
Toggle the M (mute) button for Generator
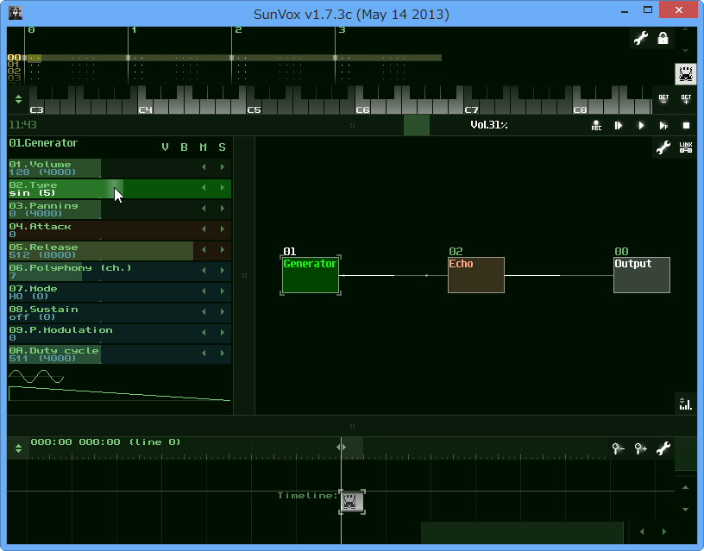tap(204, 147)
